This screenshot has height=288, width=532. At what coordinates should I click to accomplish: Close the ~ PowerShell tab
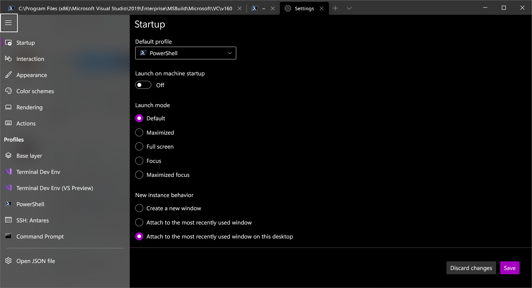(x=273, y=8)
